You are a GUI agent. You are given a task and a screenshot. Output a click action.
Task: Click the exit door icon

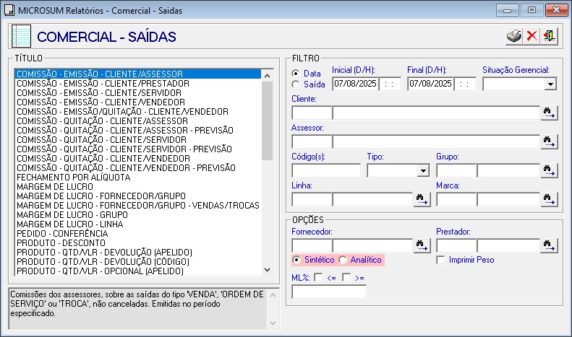pos(549,36)
